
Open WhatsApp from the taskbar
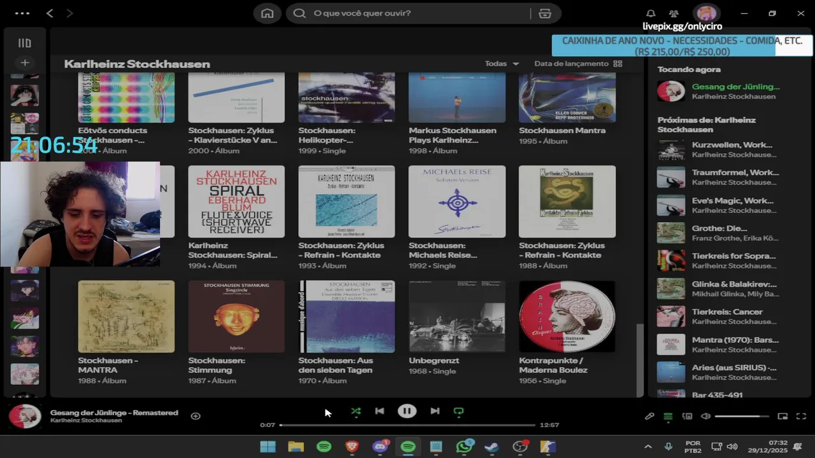[464, 447]
